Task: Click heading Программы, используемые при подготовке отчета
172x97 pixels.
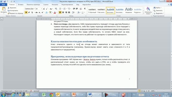Action: click(80, 56)
